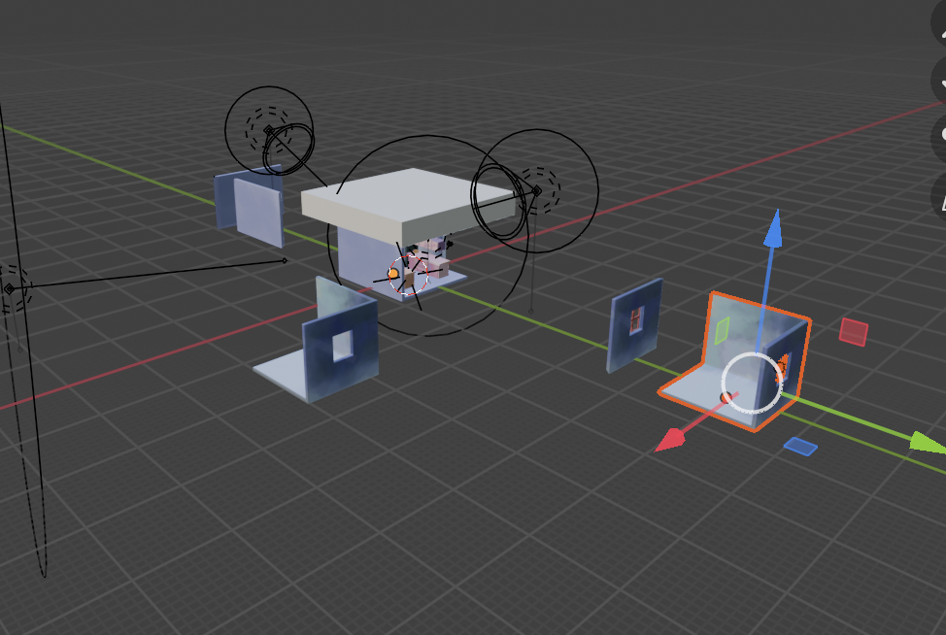Click the green Y-axis arrow of the move gizmo

point(927,444)
